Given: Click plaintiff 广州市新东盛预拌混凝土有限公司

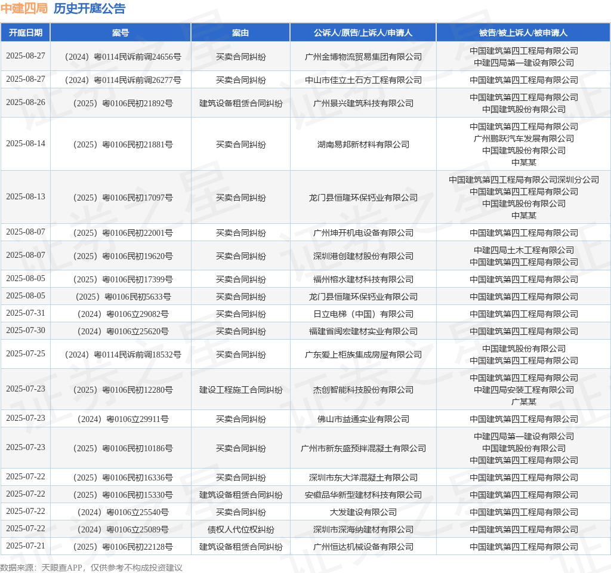Looking at the screenshot, I should click(363, 449).
